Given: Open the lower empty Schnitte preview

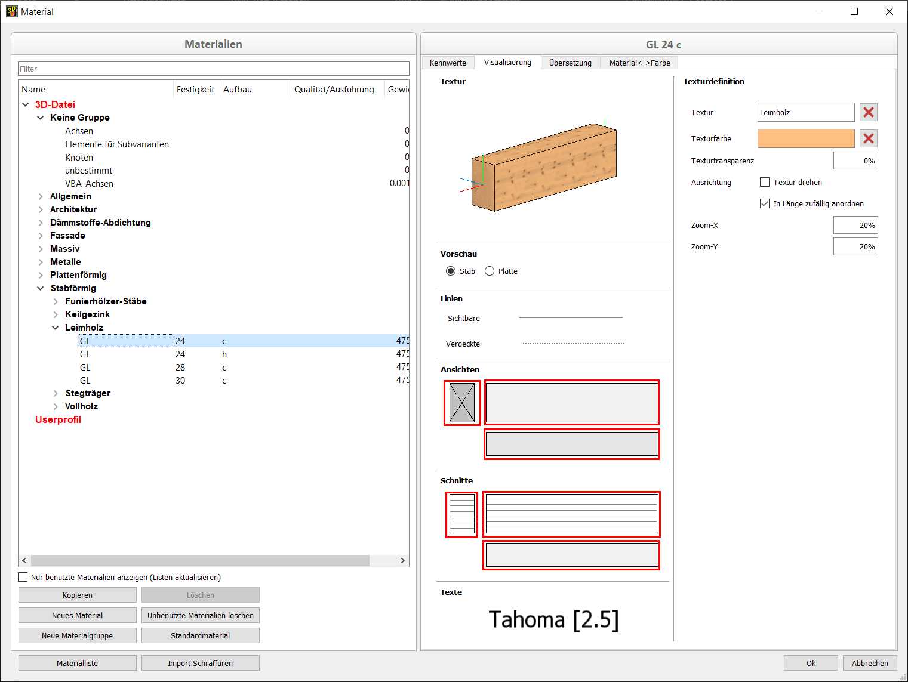Looking at the screenshot, I should (572, 555).
